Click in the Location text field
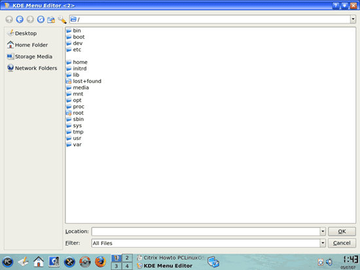360x270 pixels. pos(206,231)
